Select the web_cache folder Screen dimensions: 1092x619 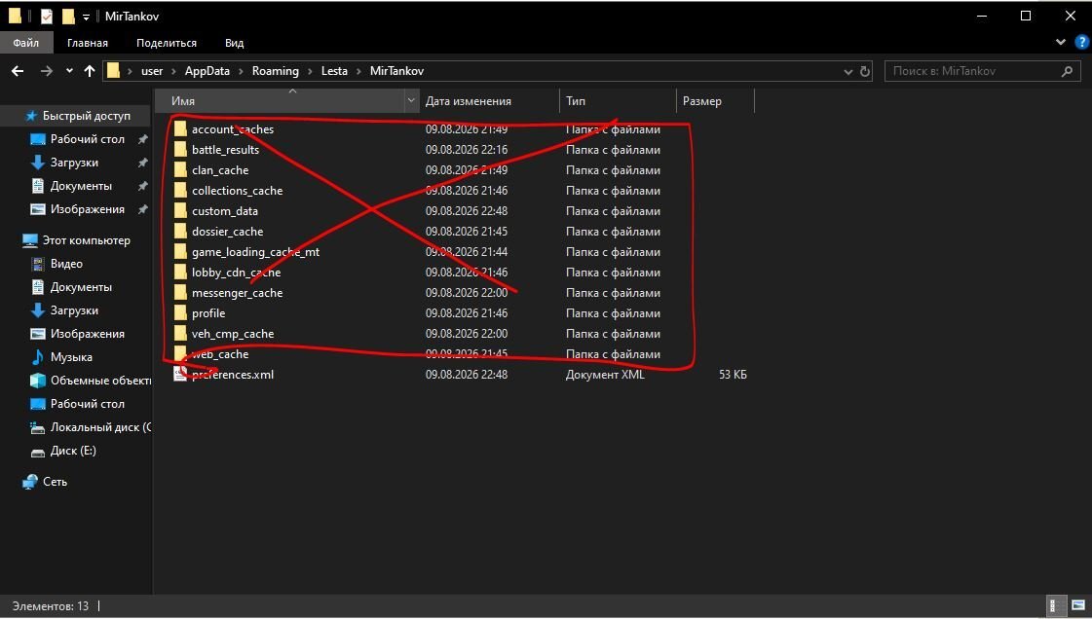[x=220, y=354]
